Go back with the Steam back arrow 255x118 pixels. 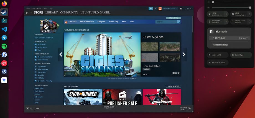(x=27, y=12)
